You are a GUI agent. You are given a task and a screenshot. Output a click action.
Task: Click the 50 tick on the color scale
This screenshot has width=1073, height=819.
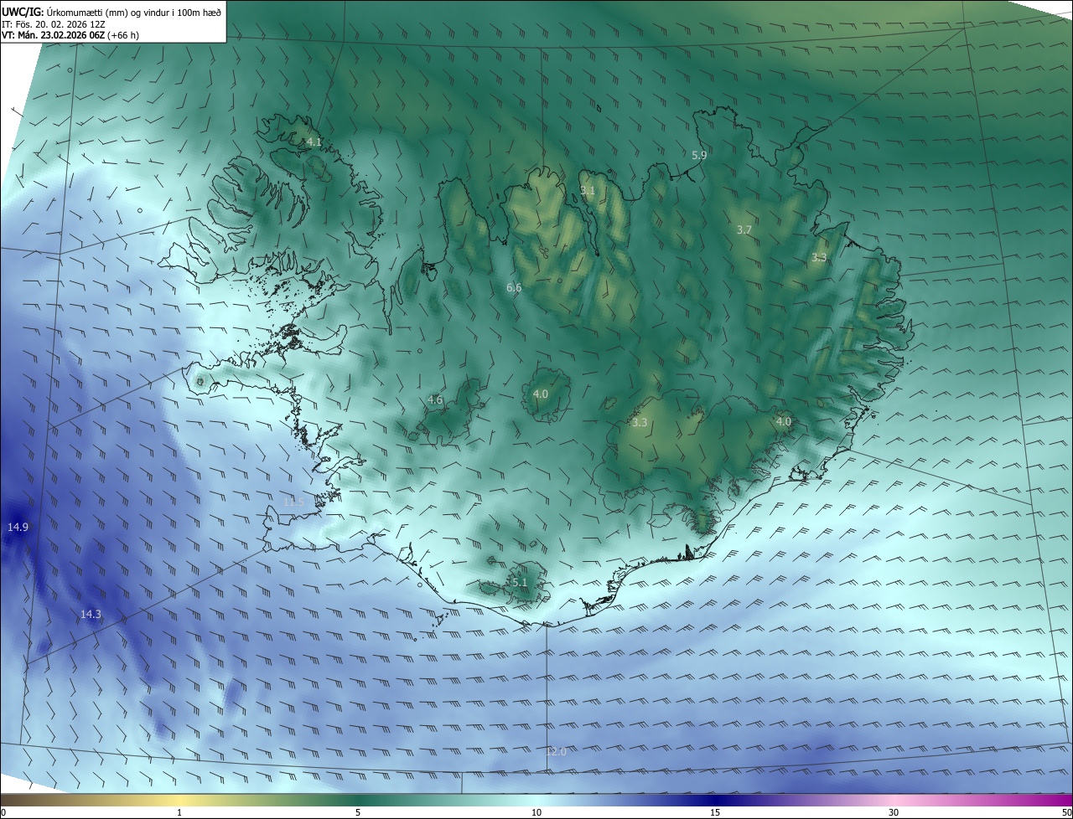click(x=1066, y=812)
